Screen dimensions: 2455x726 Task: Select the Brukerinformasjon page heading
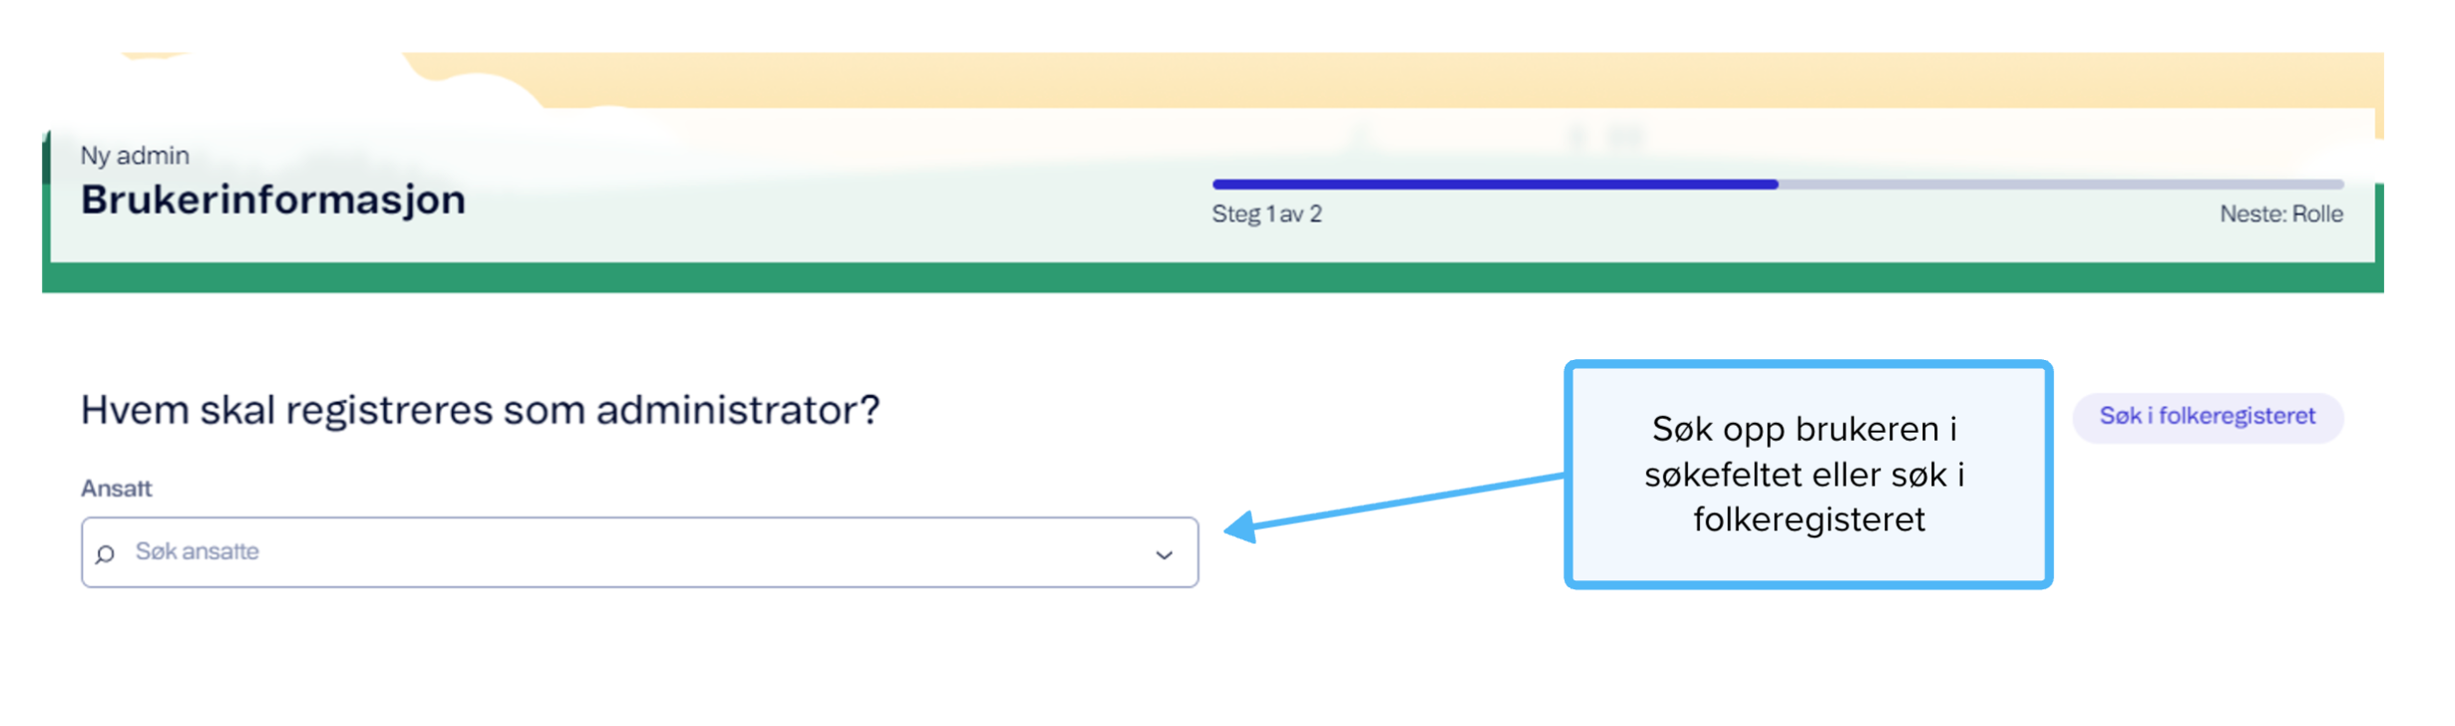273,199
